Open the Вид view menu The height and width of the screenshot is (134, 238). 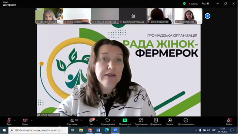pyautogui.click(x=205, y=3)
